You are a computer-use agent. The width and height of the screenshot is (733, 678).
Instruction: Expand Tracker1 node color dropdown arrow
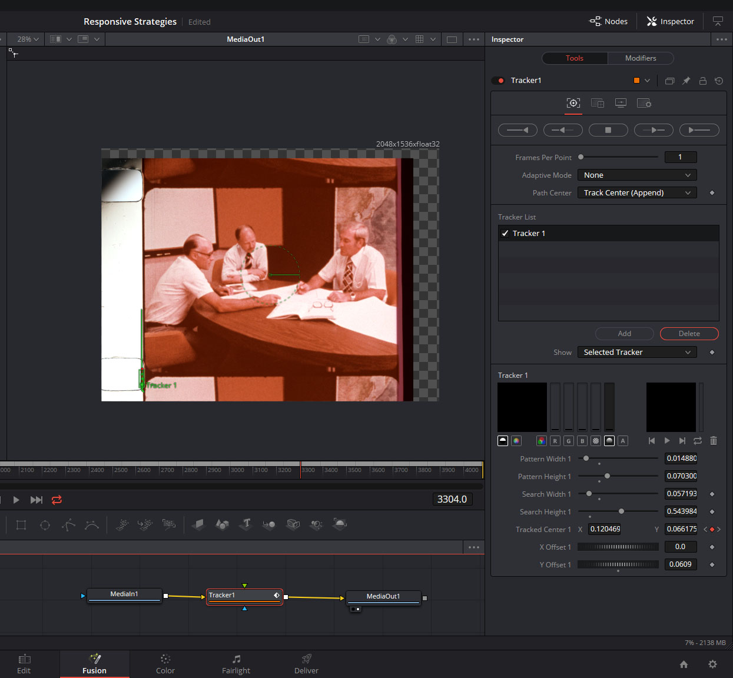tap(648, 81)
